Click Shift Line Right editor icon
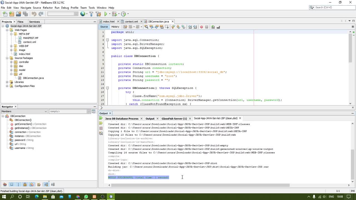Viewport: 356px width, 200px height. click(195, 27)
